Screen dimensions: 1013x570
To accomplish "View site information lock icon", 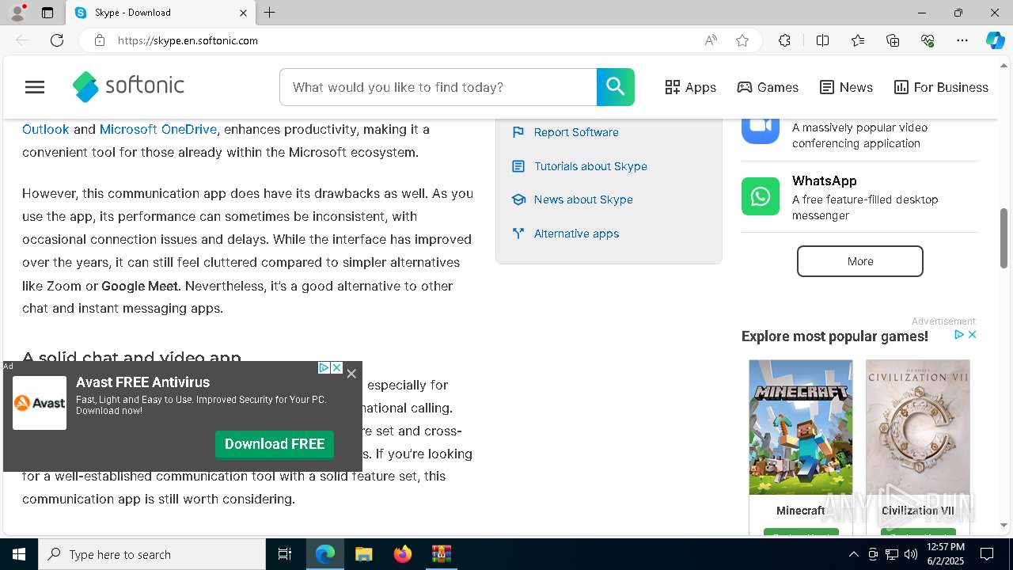I will coord(100,40).
